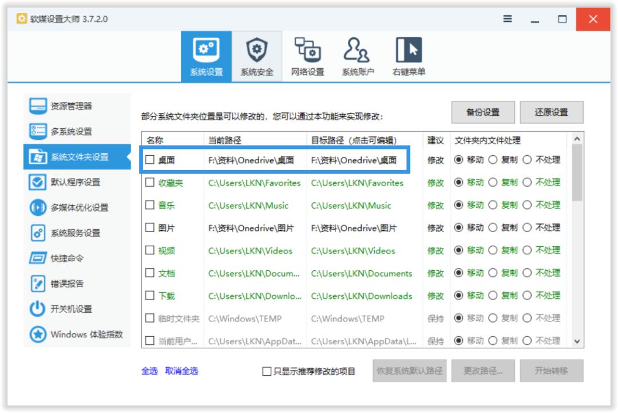Open 系统账户 from the top toolbar
Screen dimensions: 618x413
click(360, 54)
